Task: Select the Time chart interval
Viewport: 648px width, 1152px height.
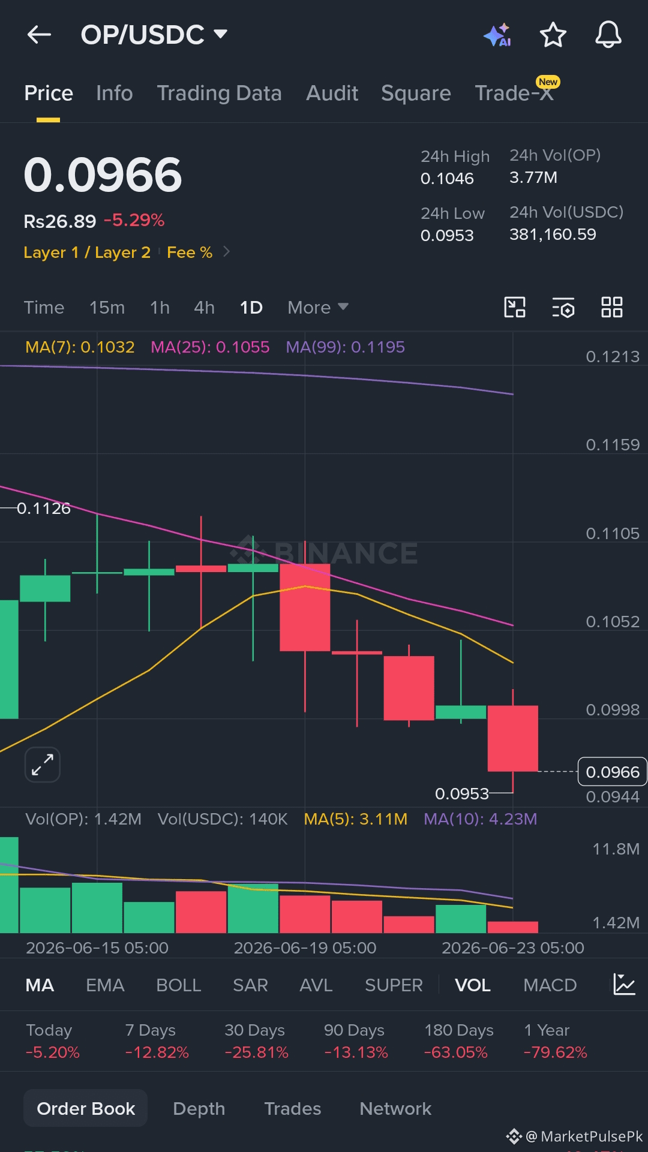Action: (44, 308)
